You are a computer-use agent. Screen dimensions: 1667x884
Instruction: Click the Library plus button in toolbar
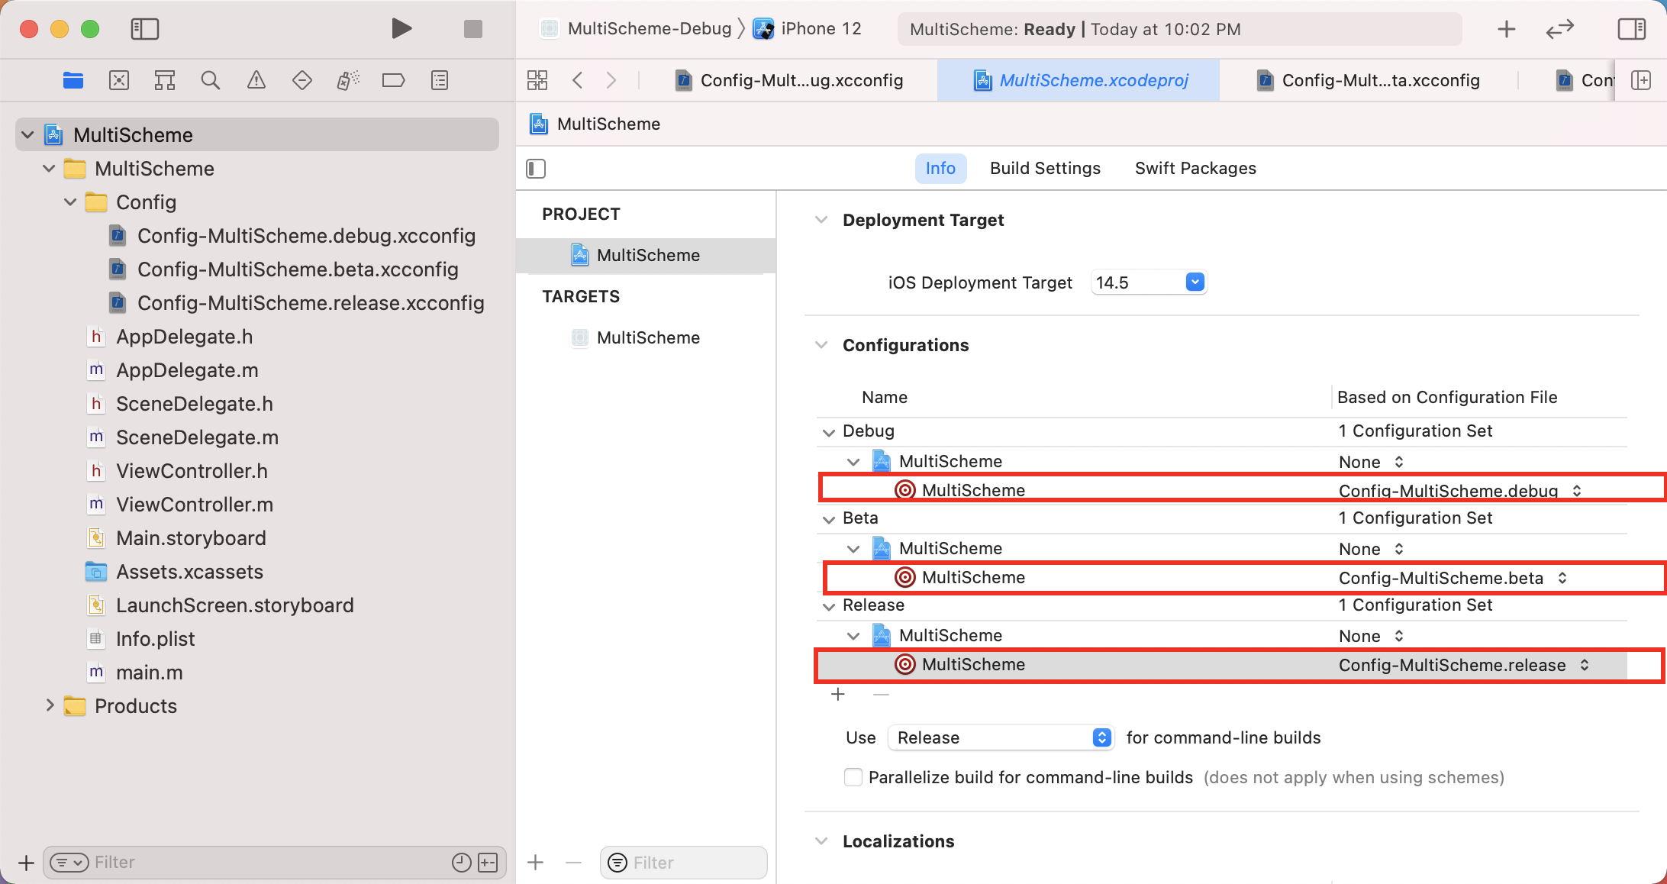tap(1506, 29)
